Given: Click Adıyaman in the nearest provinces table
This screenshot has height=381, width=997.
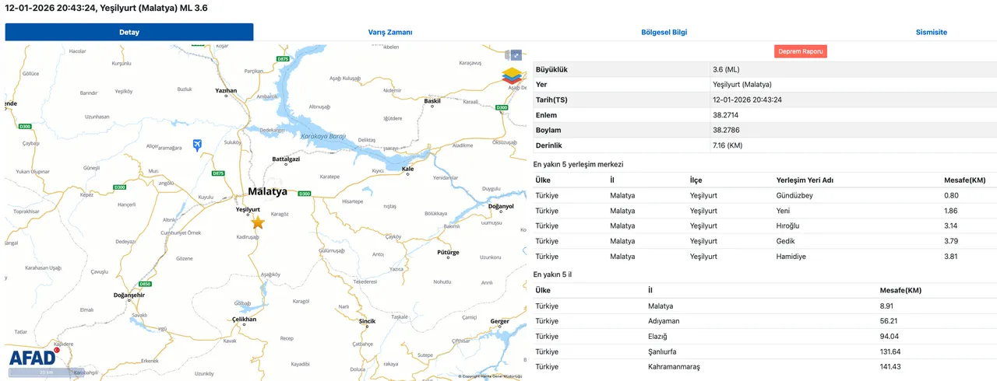Looking at the screenshot, I should pos(664,321).
